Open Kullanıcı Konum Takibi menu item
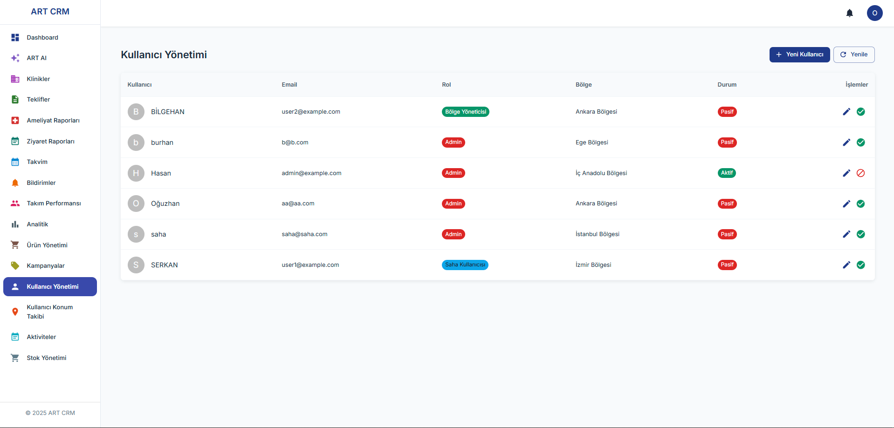Screen dimensions: 894x428 tap(49, 312)
